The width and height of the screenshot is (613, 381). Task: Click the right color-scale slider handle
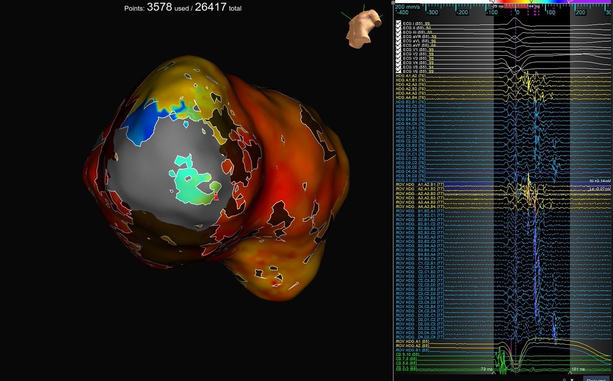coord(568,2)
